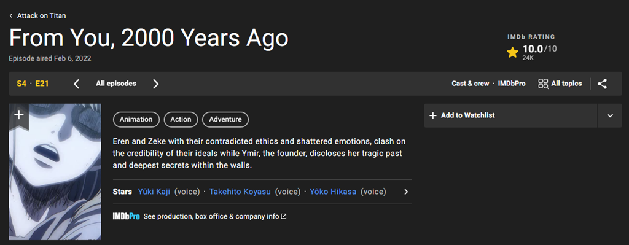The image size is (629, 245).
Task: Open the episode poster thumbnail
Action: 55,172
